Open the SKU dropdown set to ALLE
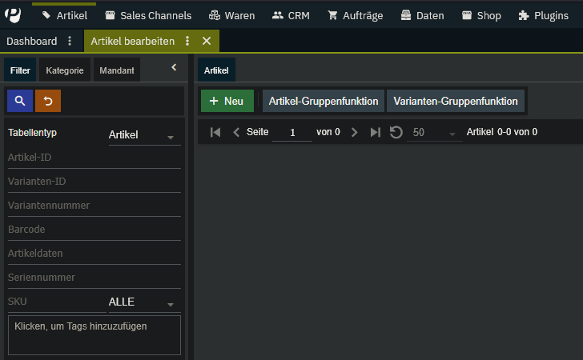Viewport: 583px width, 360px height. (143, 302)
